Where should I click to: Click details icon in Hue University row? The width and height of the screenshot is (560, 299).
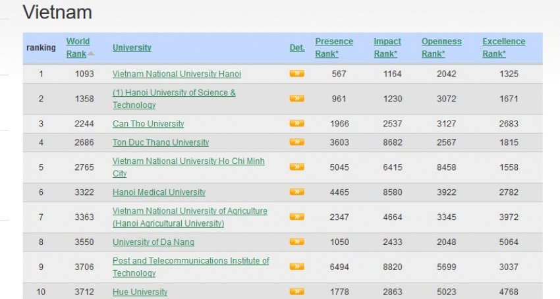pos(296,292)
